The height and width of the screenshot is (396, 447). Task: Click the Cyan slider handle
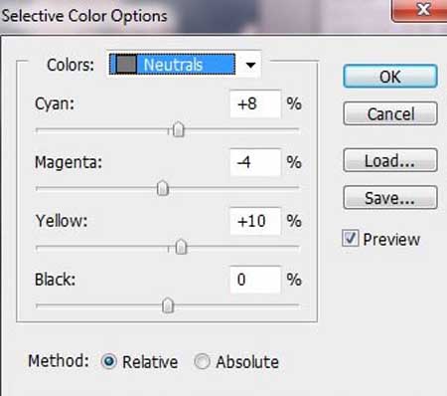(179, 129)
